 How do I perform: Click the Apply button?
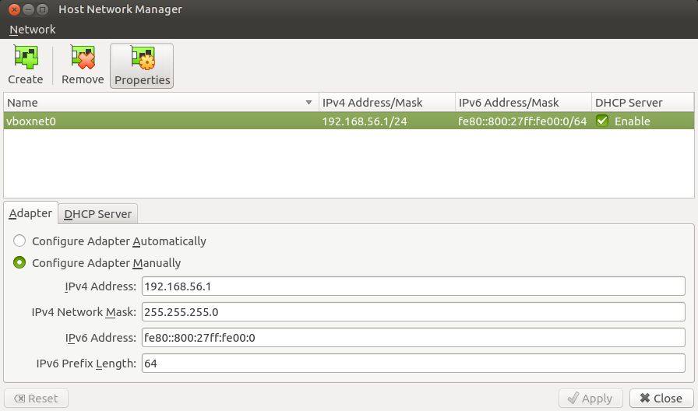point(590,398)
